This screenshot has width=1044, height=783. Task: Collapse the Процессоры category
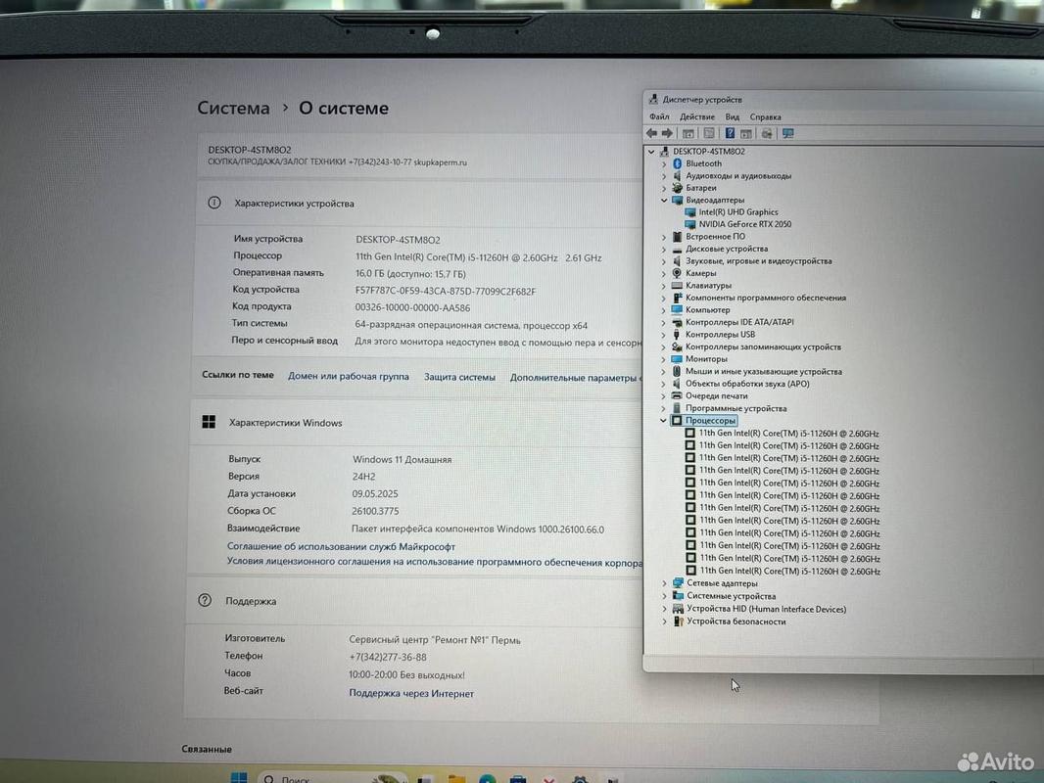pyautogui.click(x=663, y=421)
